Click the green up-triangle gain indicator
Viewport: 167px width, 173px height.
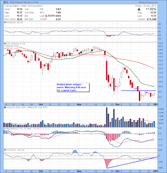coord(139,9)
